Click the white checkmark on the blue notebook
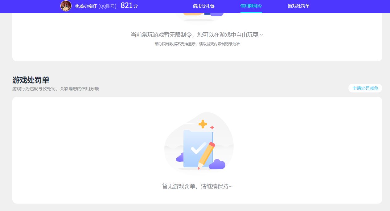The width and height of the screenshot is (390, 211). point(198,148)
